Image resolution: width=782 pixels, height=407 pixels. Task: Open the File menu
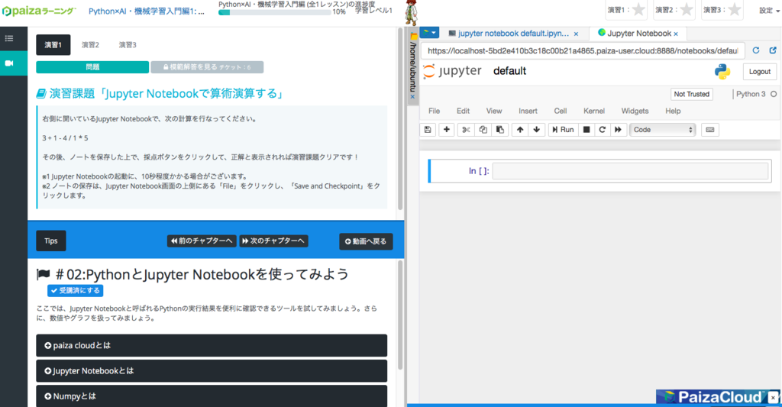434,111
